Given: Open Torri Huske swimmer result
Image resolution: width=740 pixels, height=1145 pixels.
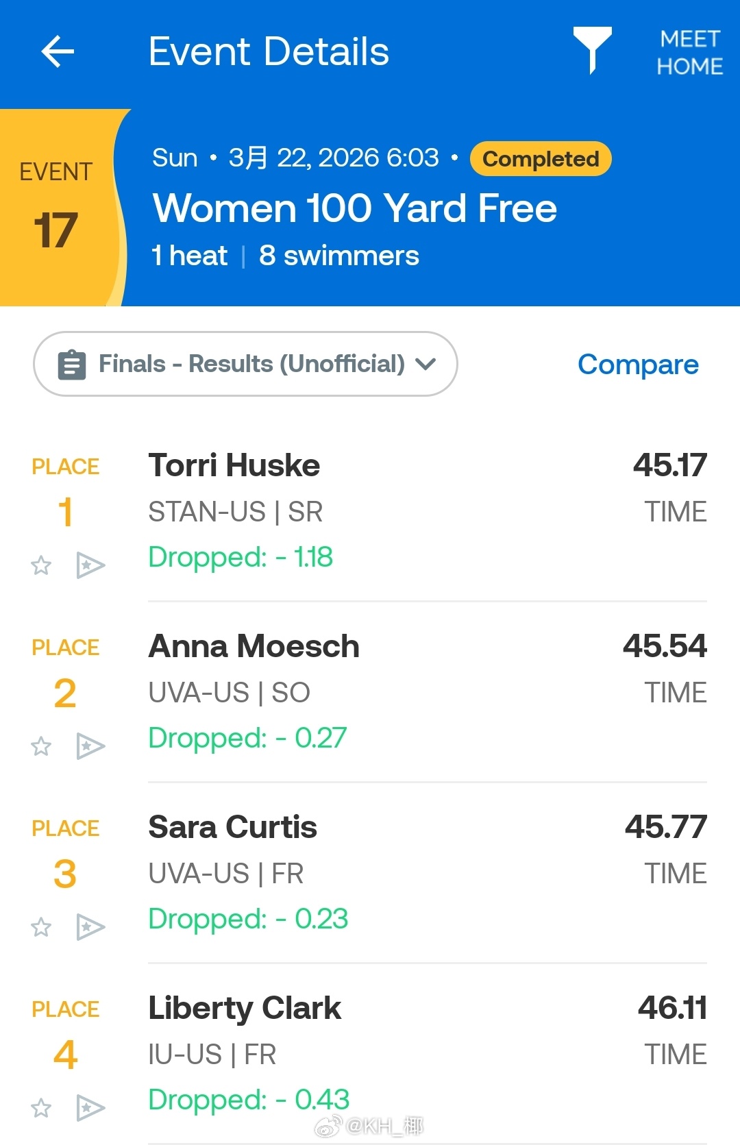Looking at the screenshot, I should click(x=234, y=466).
